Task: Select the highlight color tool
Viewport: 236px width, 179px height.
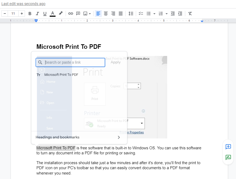Action: [x=61, y=14]
